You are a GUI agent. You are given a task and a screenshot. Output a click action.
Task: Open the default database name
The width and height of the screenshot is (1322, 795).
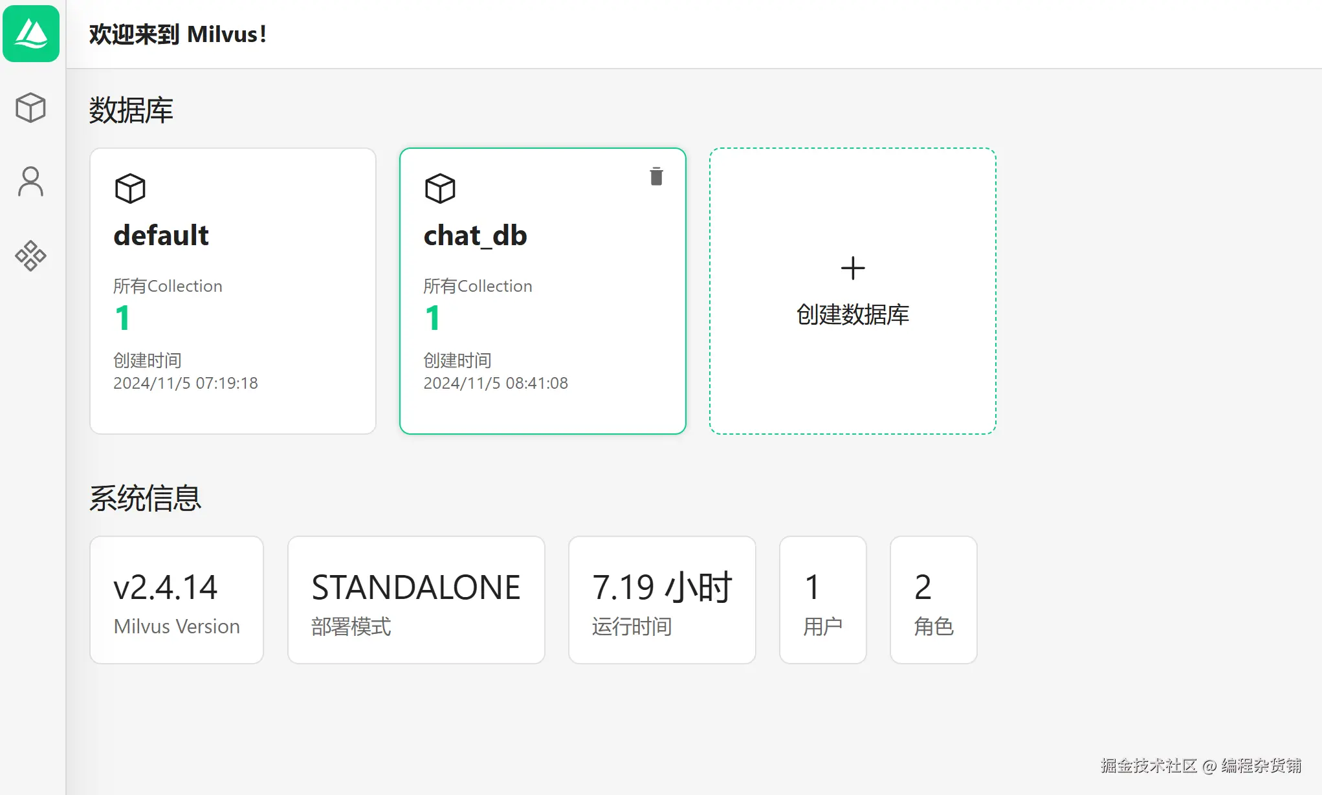161,235
